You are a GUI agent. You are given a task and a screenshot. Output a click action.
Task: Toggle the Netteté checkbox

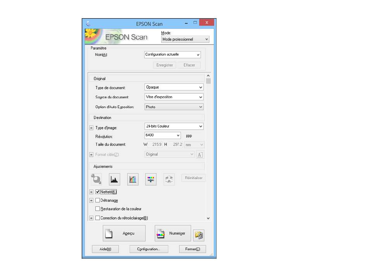point(98,192)
